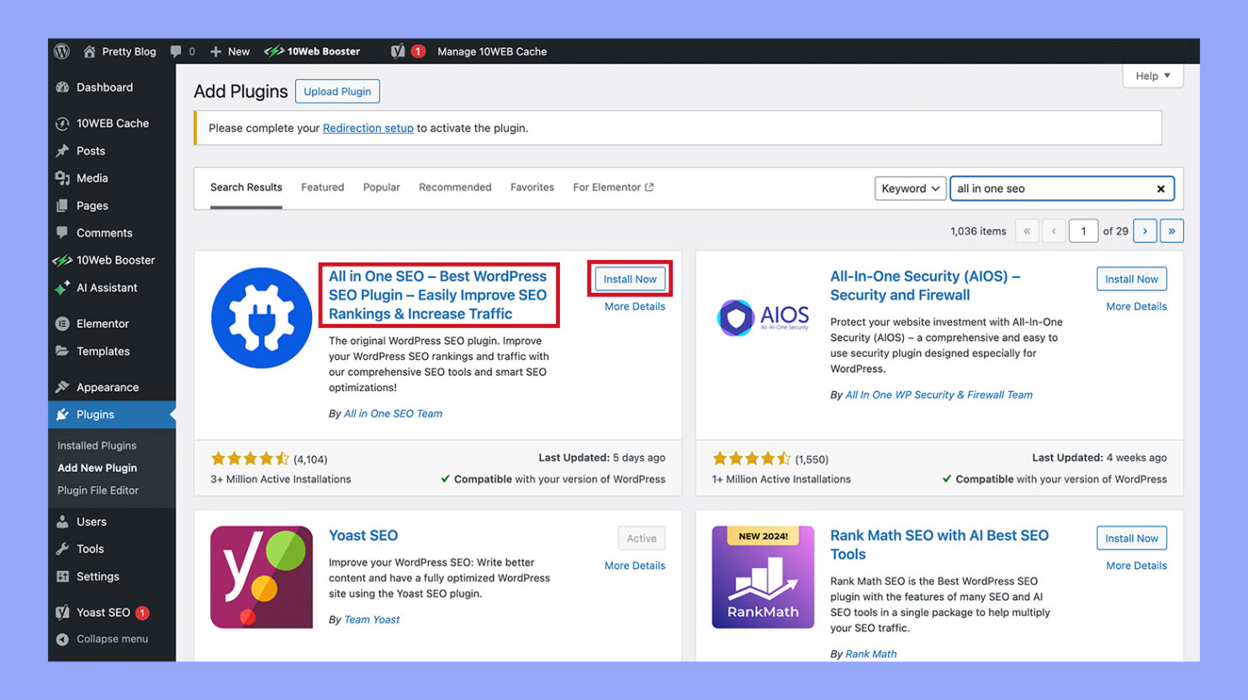The width and height of the screenshot is (1248, 700).
Task: Open the Keyword search filter dropdown
Action: [x=910, y=188]
